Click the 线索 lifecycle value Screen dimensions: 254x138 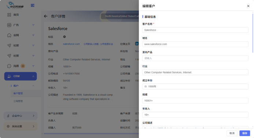tap(75, 114)
